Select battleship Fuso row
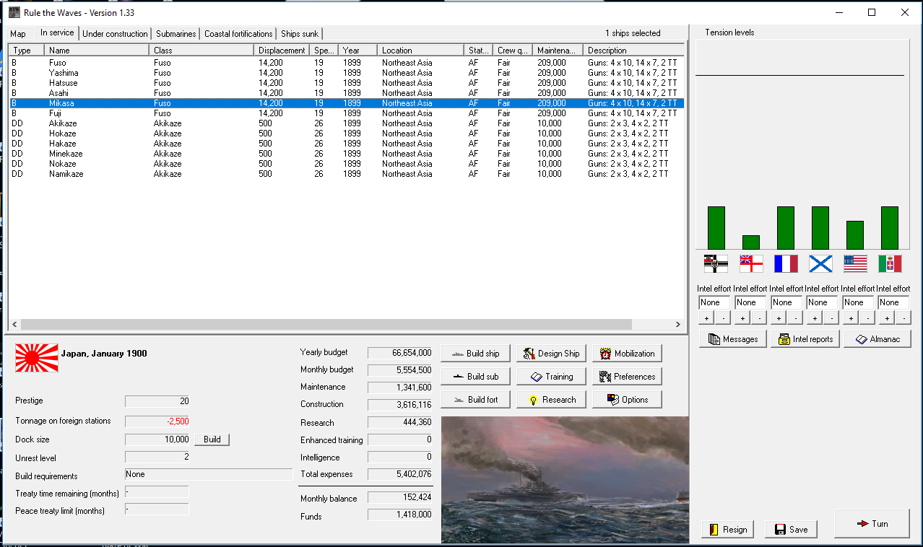 [x=346, y=63]
